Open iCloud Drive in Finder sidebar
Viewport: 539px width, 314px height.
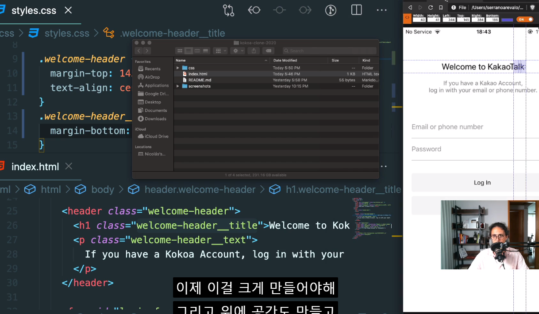click(x=153, y=136)
